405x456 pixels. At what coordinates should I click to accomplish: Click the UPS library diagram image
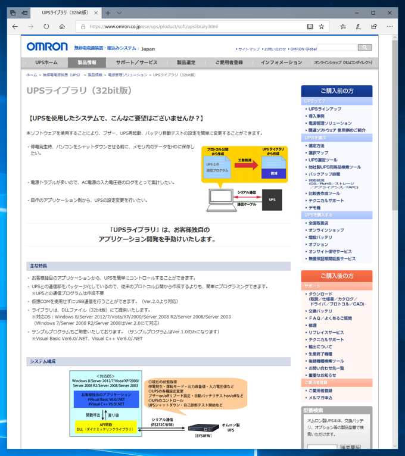[x=244, y=179]
